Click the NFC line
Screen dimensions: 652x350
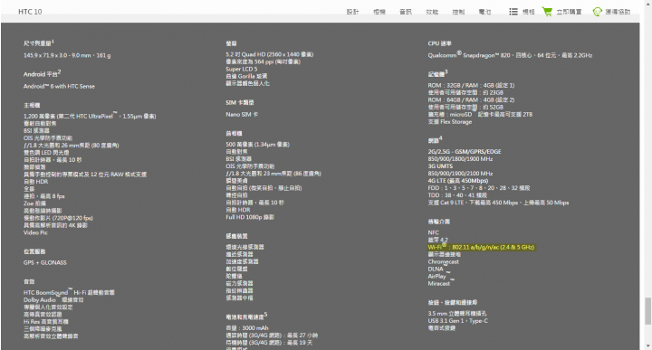click(x=433, y=232)
